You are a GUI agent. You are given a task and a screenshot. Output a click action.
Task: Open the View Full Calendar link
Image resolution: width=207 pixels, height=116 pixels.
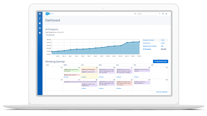tap(162, 92)
